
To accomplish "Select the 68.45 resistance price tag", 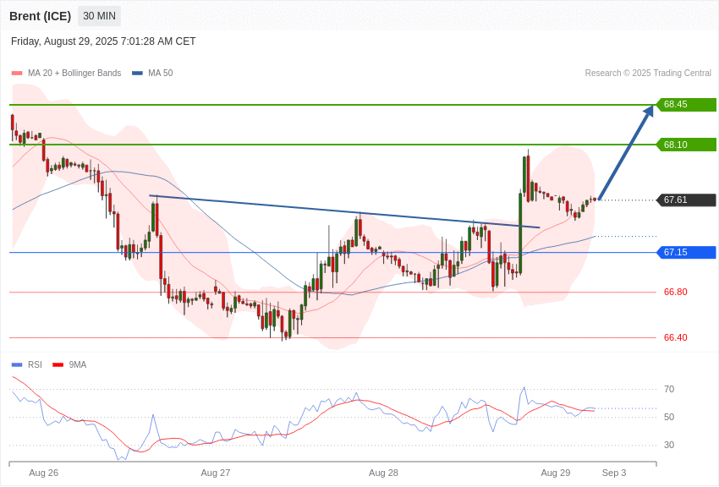I will (x=686, y=105).
